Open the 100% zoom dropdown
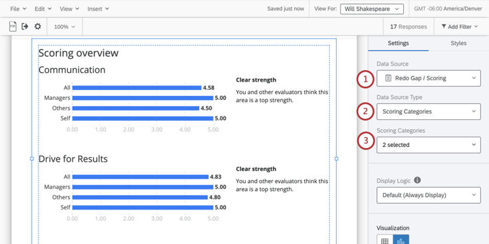This screenshot has width=489, height=244. (65, 27)
